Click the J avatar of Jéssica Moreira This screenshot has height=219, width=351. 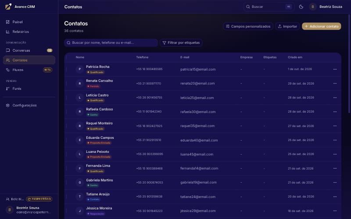pyautogui.click(x=80, y=211)
